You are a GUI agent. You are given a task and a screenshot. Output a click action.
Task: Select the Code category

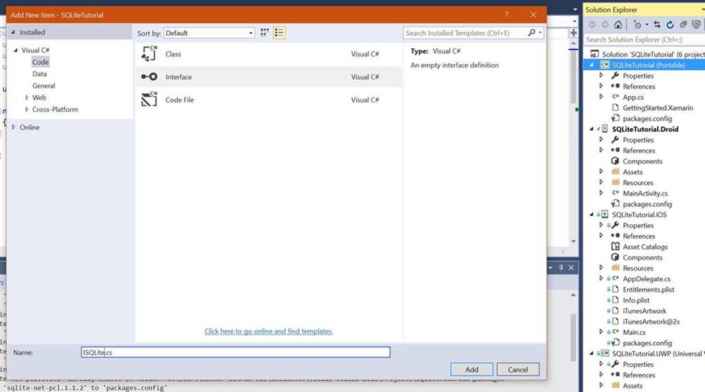[x=41, y=62]
